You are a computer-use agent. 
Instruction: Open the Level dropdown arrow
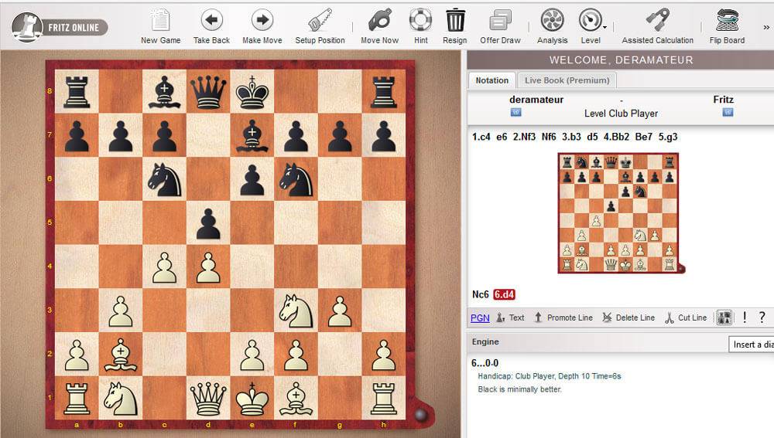604,27
